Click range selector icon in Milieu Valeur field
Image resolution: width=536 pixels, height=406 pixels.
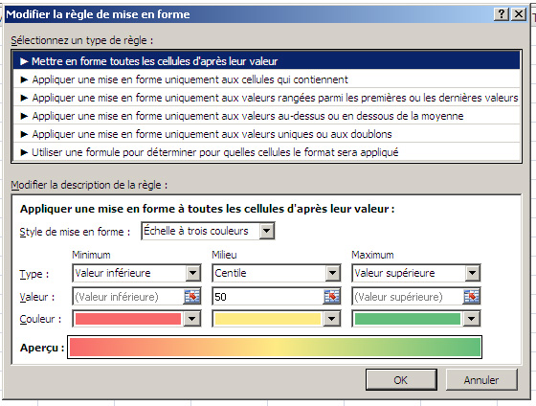point(331,297)
